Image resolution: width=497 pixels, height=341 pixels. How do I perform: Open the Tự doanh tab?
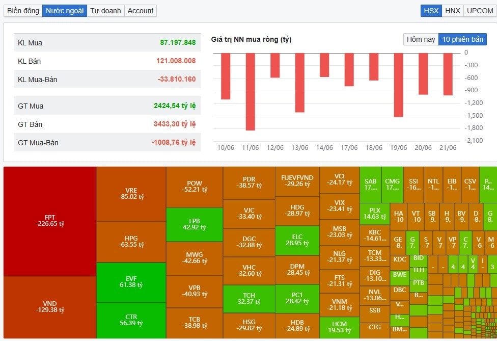pyautogui.click(x=105, y=11)
